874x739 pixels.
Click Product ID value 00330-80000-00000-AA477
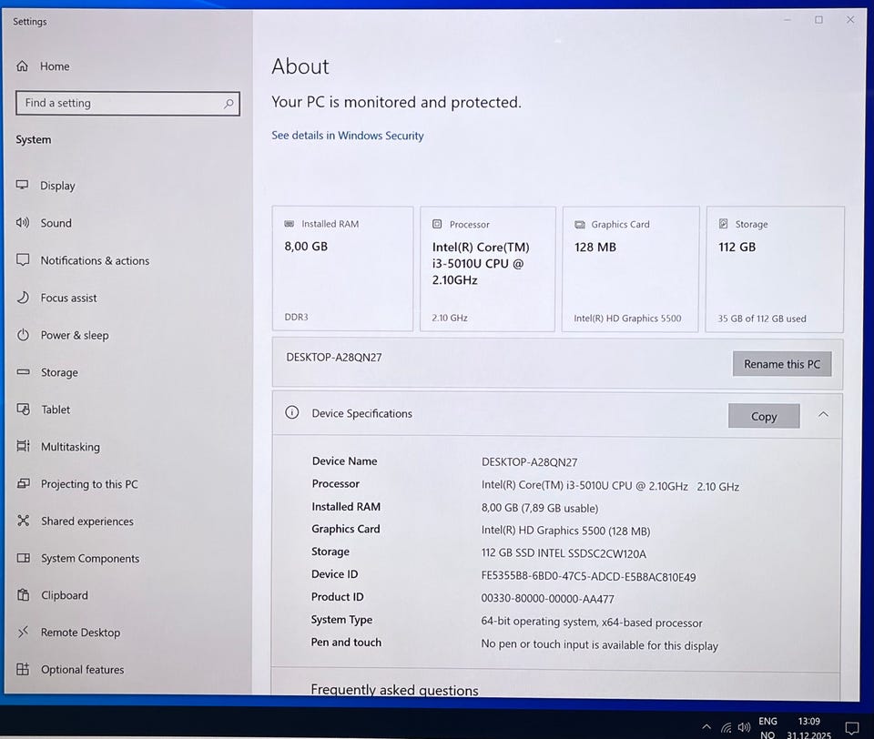(x=547, y=599)
